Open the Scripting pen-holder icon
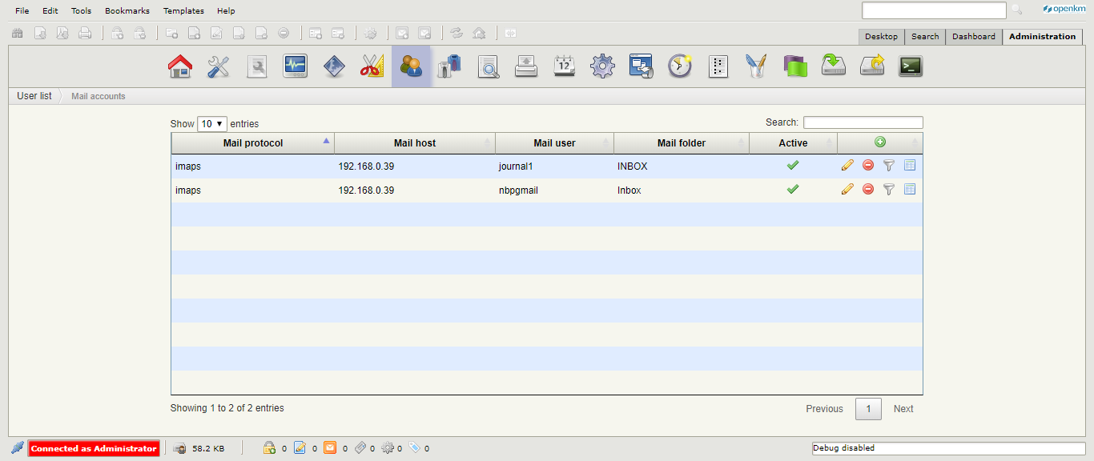 click(x=755, y=66)
